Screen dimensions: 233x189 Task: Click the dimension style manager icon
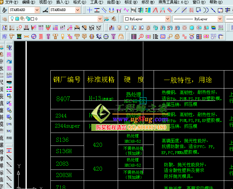tap(45, 10)
